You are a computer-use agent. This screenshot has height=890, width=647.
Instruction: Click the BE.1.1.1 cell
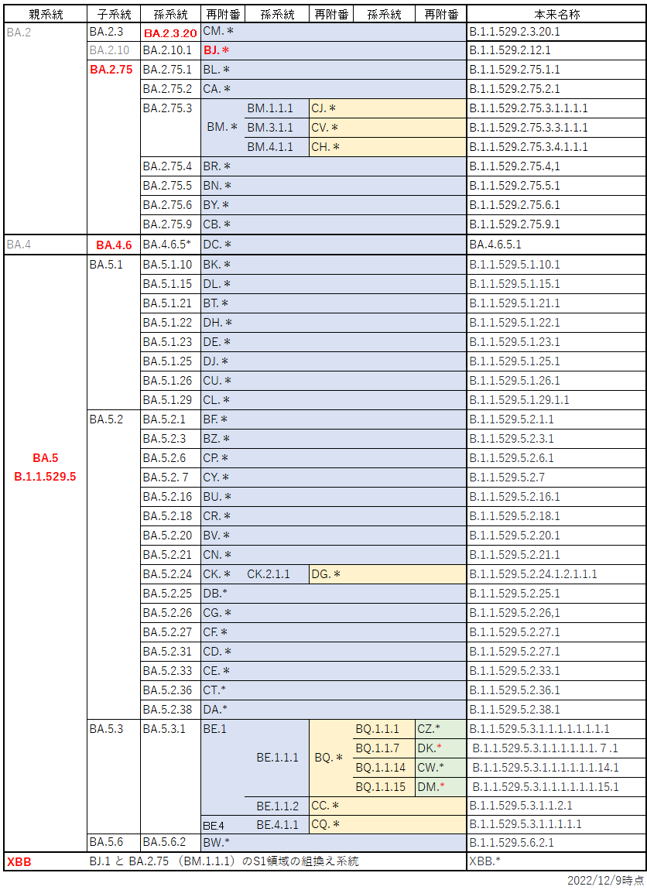click(x=277, y=758)
